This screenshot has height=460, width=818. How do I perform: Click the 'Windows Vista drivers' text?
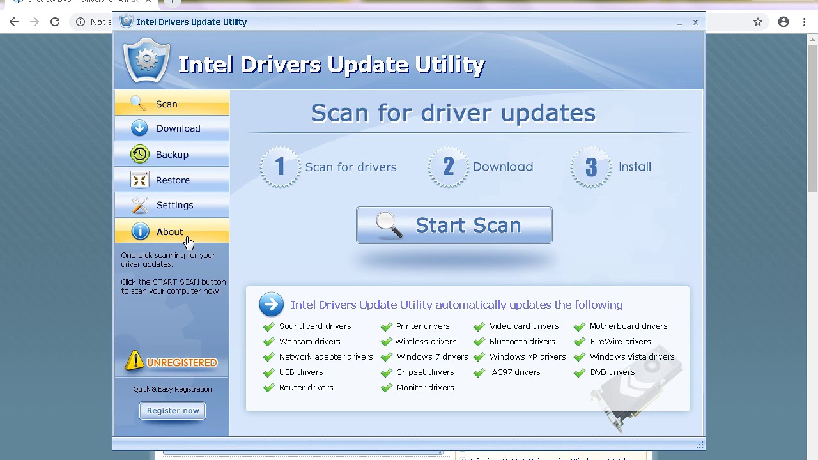(632, 357)
